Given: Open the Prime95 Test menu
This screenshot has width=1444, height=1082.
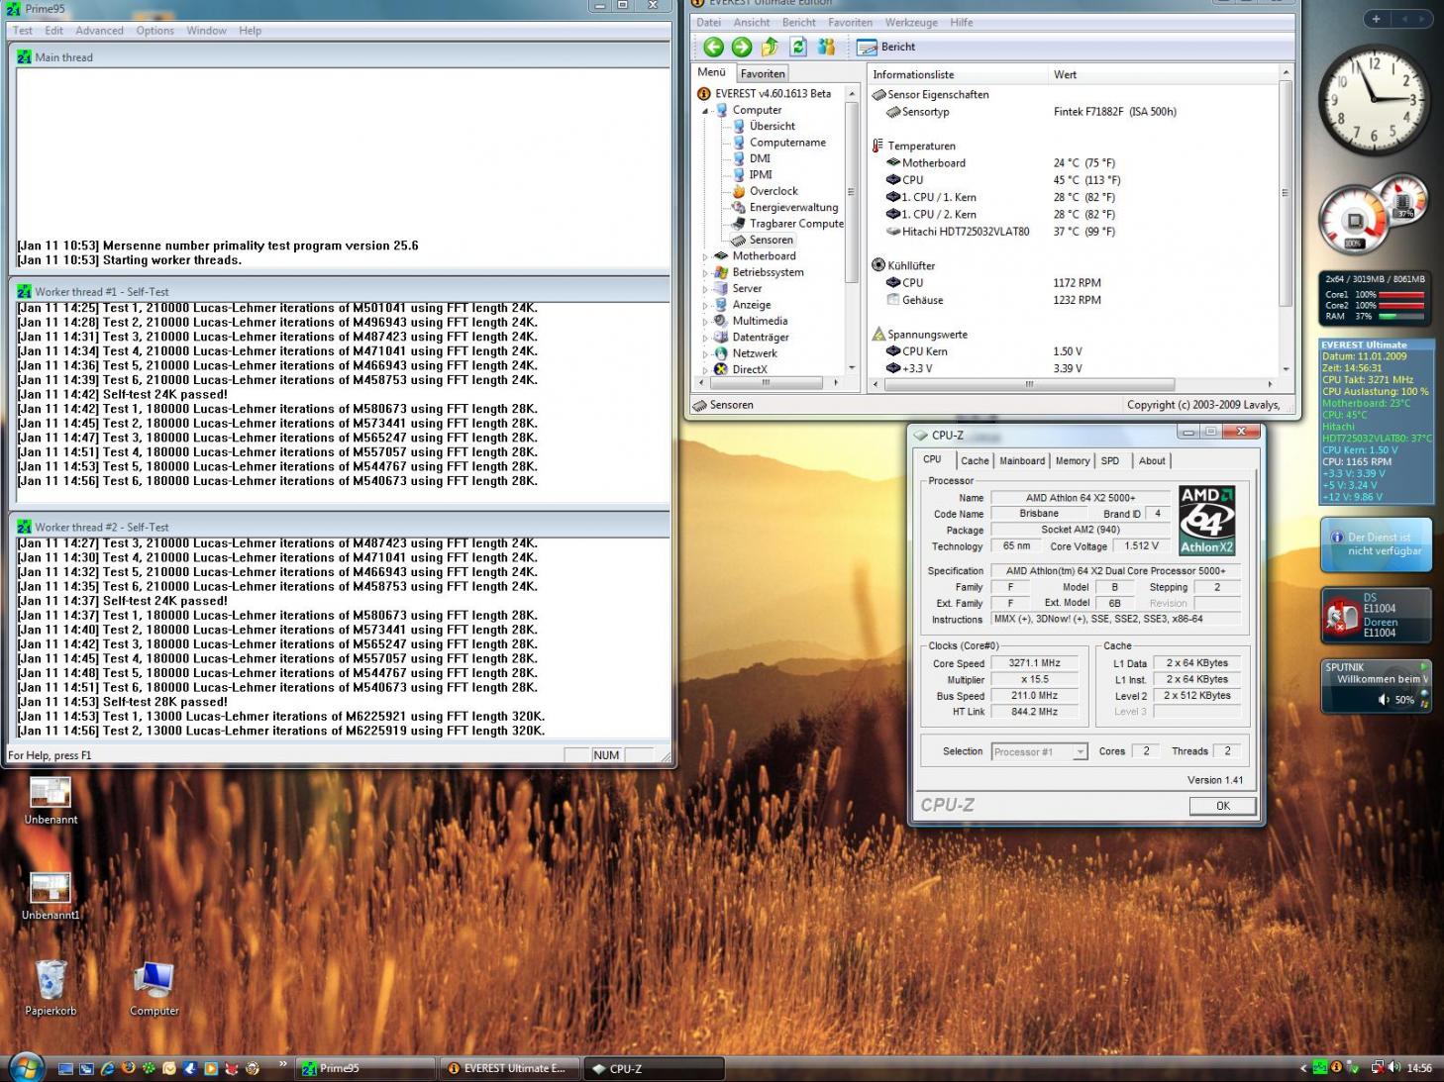Looking at the screenshot, I should point(23,31).
